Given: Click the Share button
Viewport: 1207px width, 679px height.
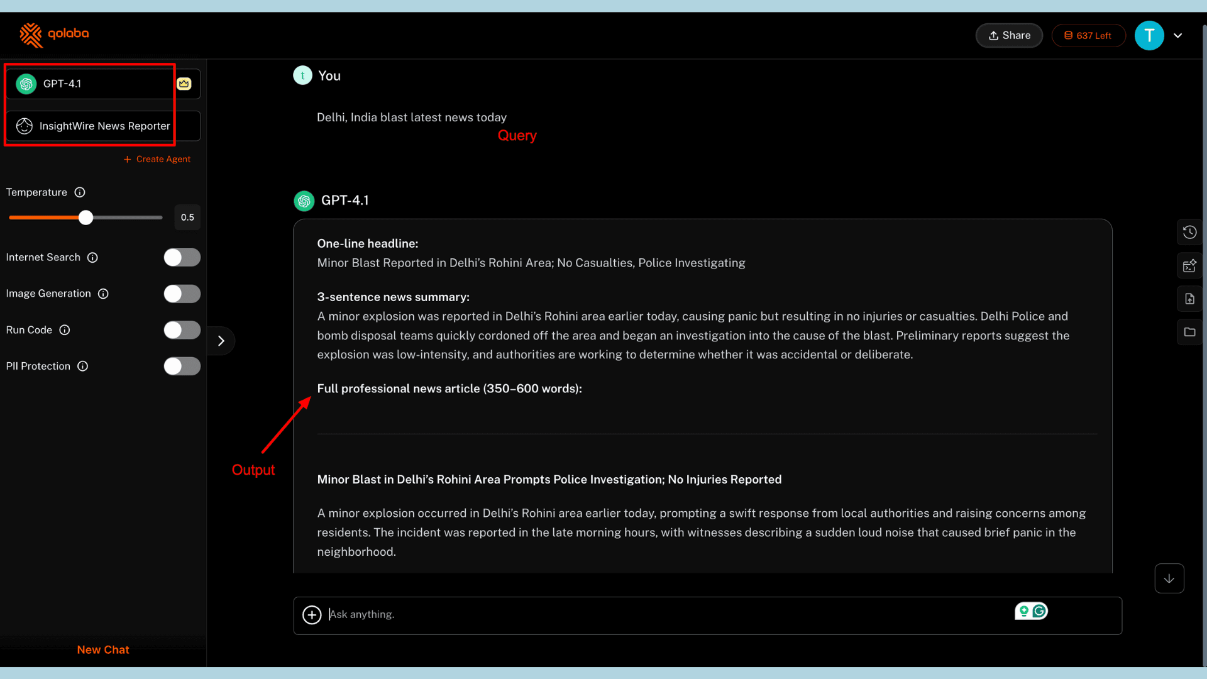Looking at the screenshot, I should [x=1009, y=36].
